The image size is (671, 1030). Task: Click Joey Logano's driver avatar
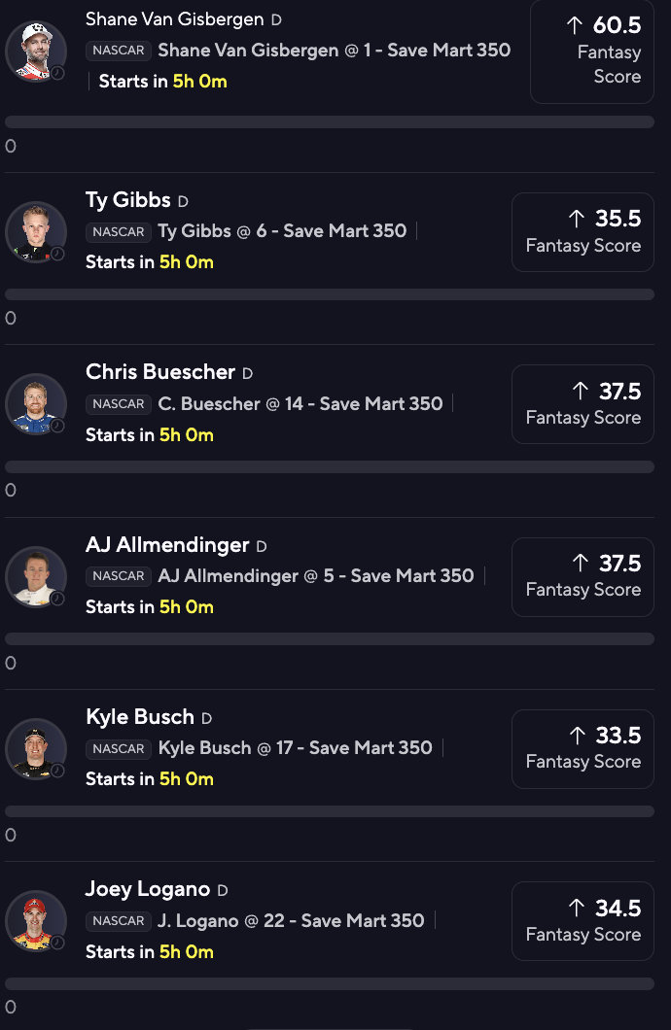[x=36, y=920]
